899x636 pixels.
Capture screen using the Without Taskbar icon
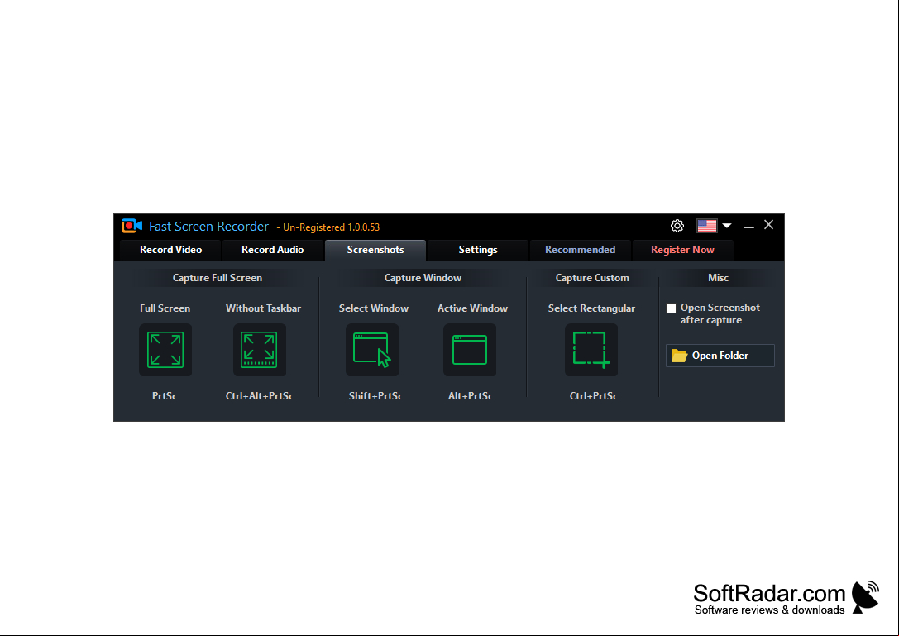tap(259, 350)
